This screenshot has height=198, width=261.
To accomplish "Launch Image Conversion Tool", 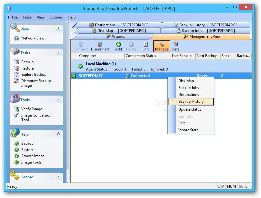I will (36, 117).
